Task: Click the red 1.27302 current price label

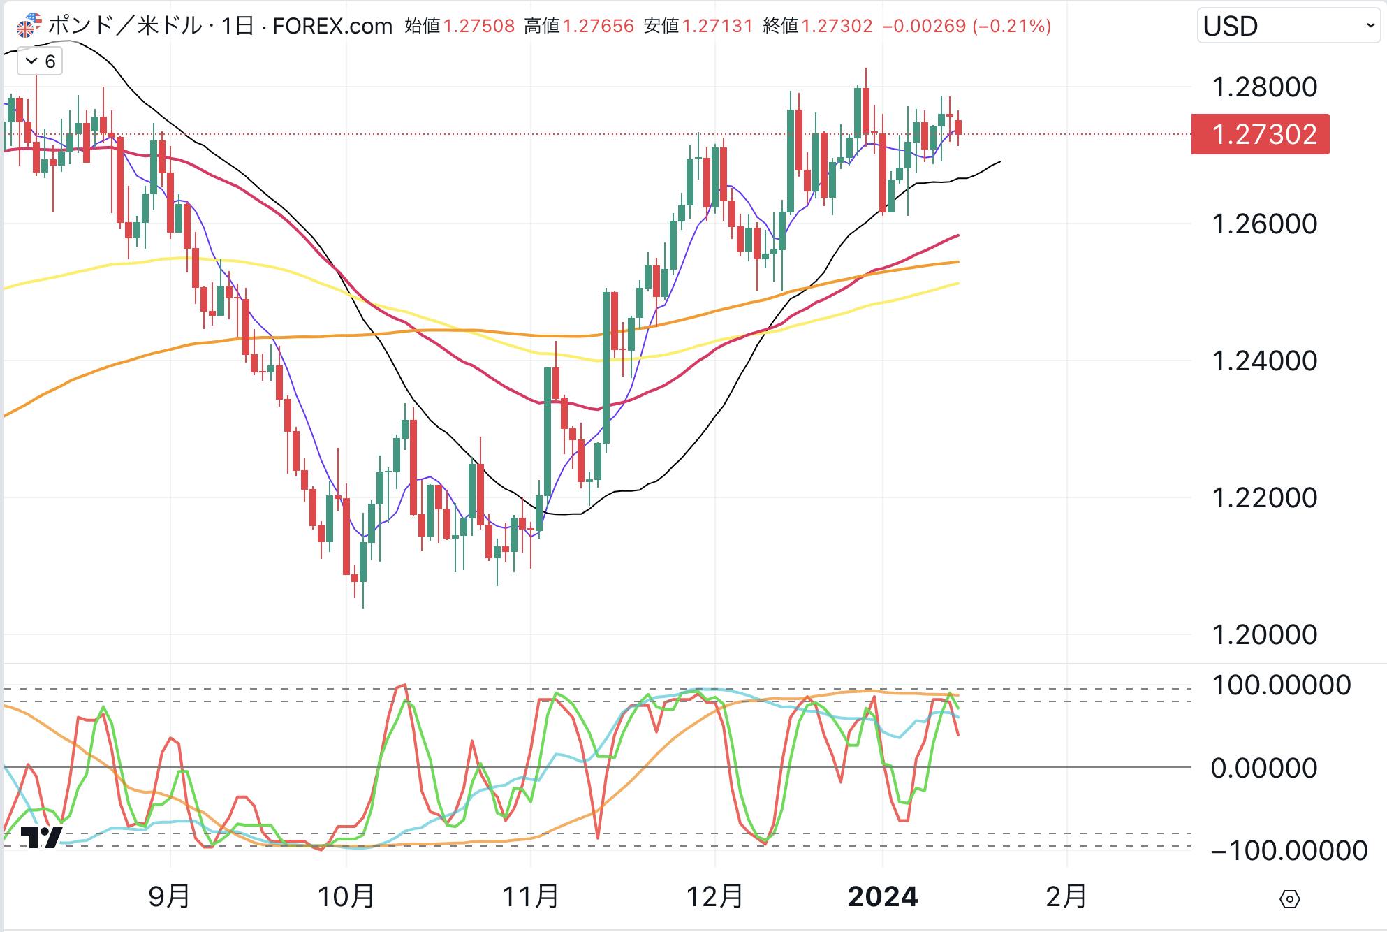Action: [1261, 134]
